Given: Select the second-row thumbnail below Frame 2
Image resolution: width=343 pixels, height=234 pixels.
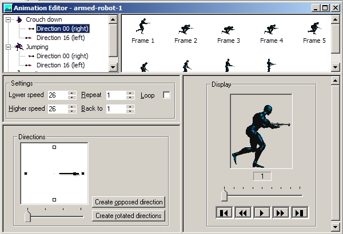Looking at the screenshot, I should pyautogui.click(x=186, y=66).
